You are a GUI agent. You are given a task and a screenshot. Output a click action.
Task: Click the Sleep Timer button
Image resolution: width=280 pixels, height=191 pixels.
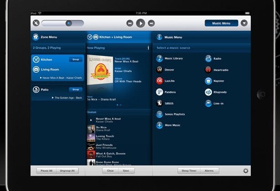[189, 171]
